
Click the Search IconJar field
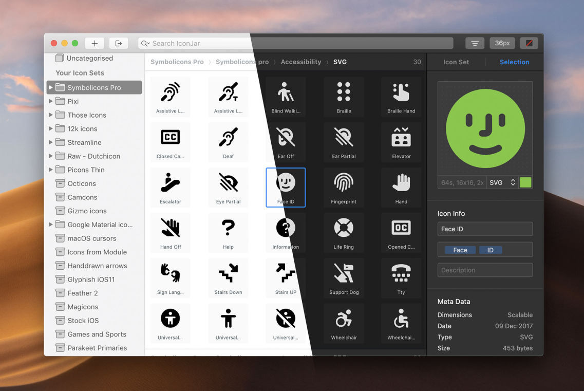[x=295, y=43]
